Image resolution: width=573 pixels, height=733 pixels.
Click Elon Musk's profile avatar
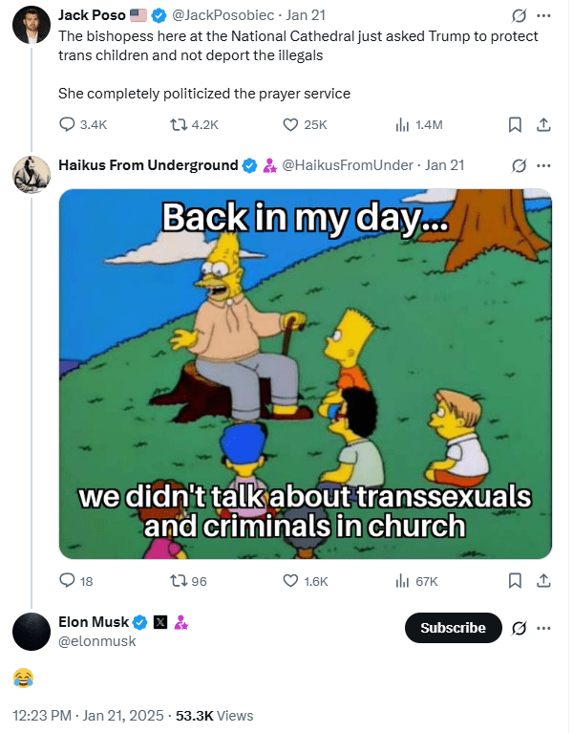pyautogui.click(x=31, y=632)
